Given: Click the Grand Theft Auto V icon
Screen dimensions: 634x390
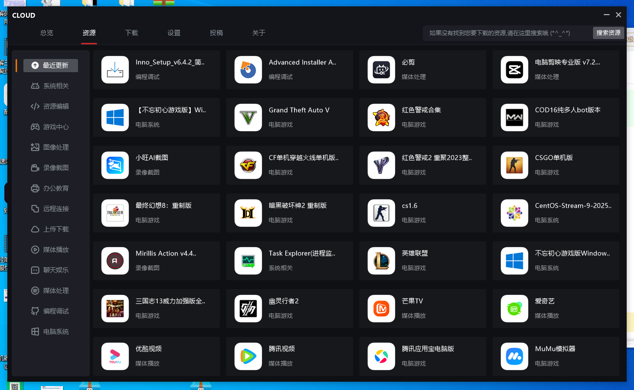Looking at the screenshot, I should [248, 117].
